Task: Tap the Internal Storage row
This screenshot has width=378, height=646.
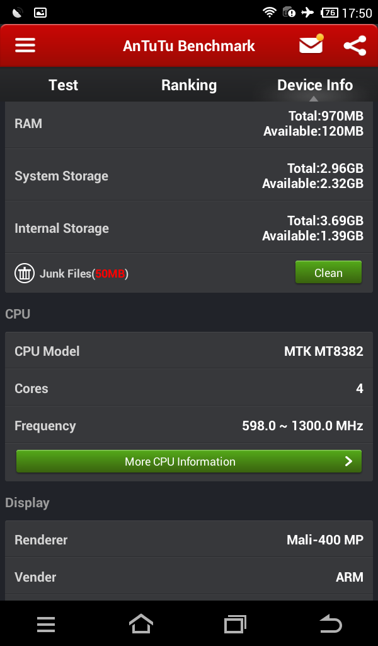Action: tap(189, 228)
